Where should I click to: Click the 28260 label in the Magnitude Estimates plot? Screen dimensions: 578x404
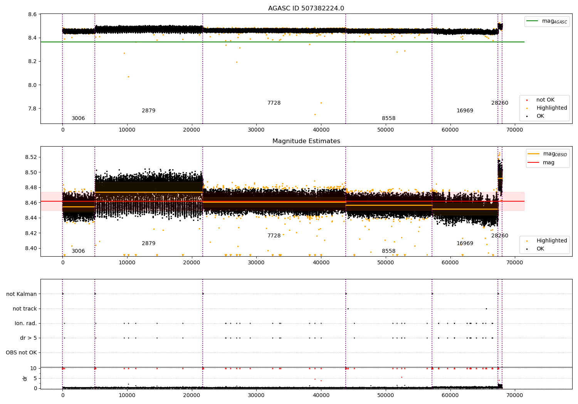(500, 236)
